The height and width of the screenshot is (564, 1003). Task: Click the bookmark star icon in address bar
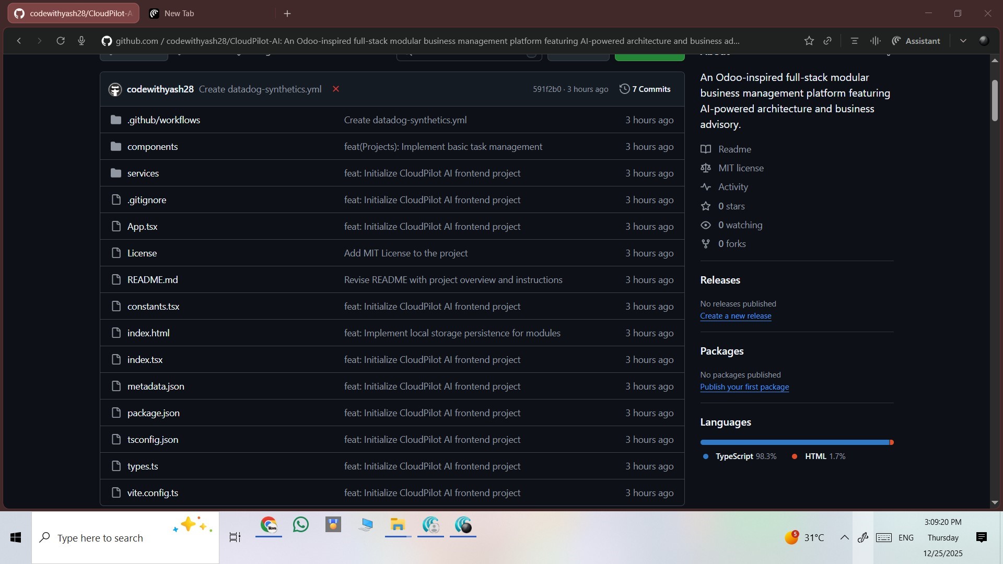point(809,41)
